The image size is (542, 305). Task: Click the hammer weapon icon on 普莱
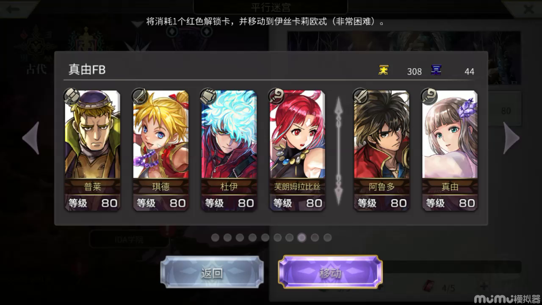click(71, 97)
